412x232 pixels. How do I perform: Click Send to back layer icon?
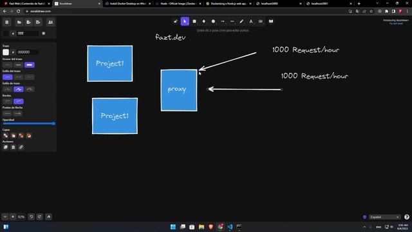(x=6, y=136)
